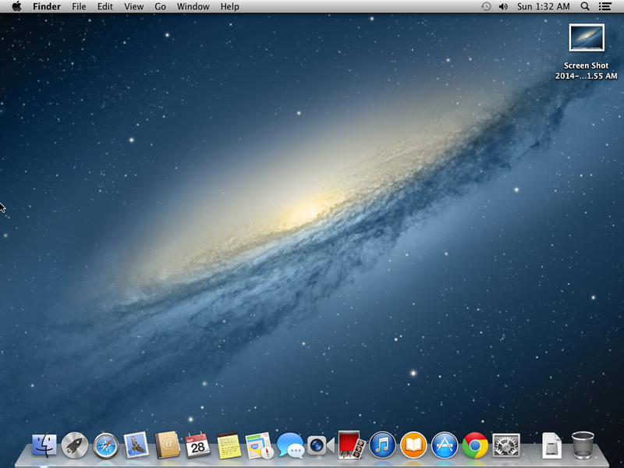Open the Trash in the Dock
The image size is (624, 468).
(x=583, y=445)
